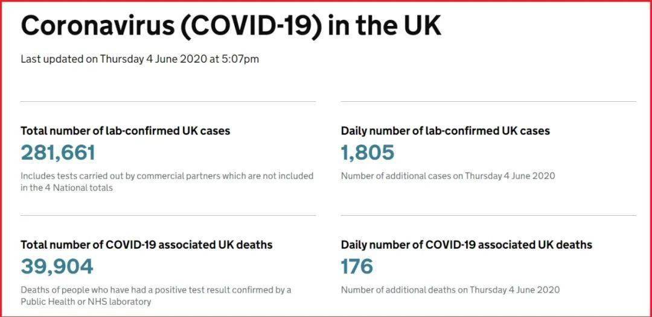Click the words 'in the 4 National totals'
This screenshot has width=652, height=317.
(67, 187)
